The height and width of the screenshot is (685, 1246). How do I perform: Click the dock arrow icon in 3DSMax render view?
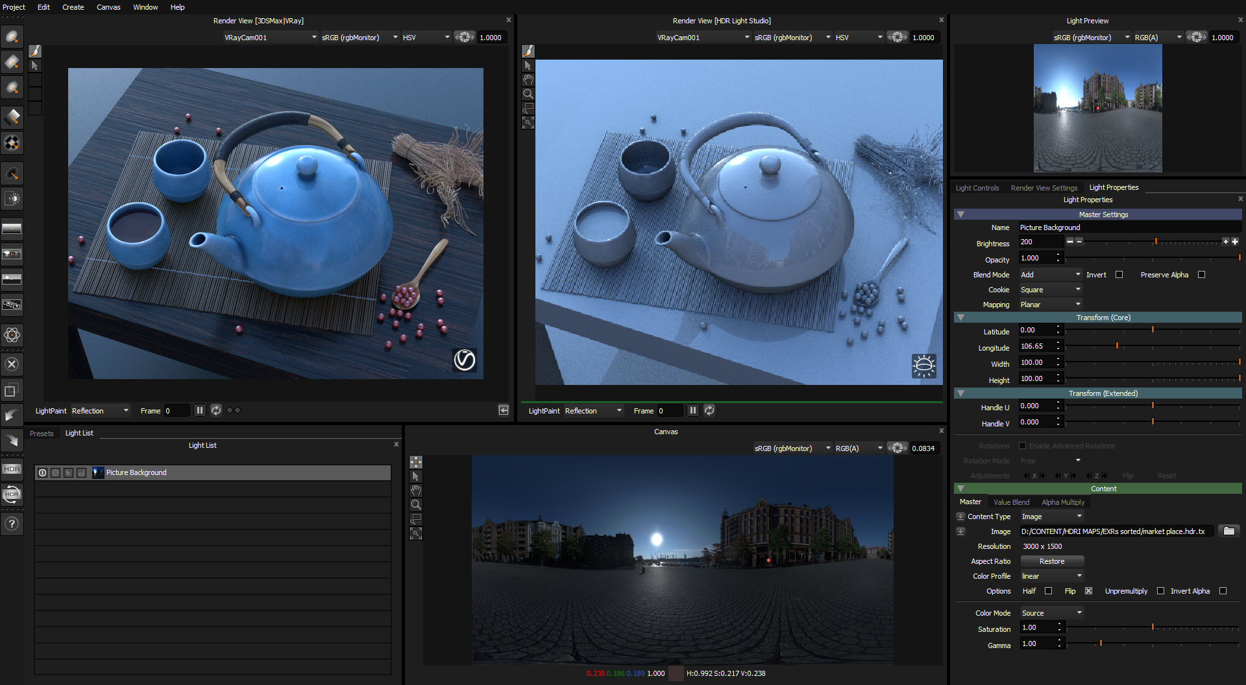coord(504,410)
